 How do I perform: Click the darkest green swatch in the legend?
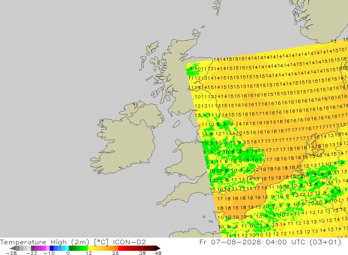click(71, 248)
